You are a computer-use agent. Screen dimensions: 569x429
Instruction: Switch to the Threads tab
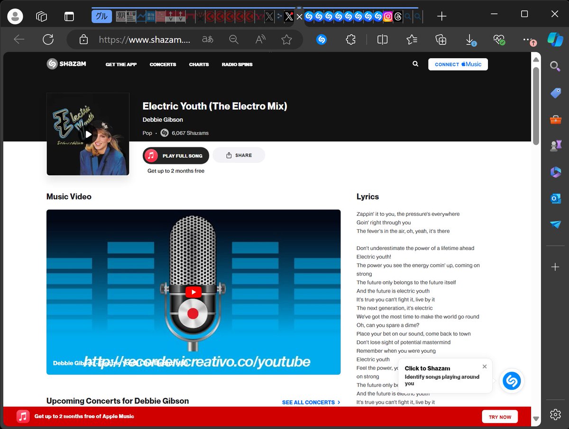pos(398,17)
